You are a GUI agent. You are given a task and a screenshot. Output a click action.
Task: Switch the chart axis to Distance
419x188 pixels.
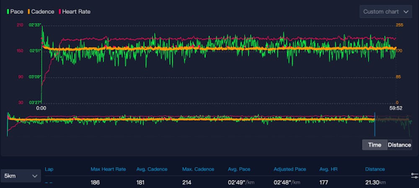pos(399,145)
